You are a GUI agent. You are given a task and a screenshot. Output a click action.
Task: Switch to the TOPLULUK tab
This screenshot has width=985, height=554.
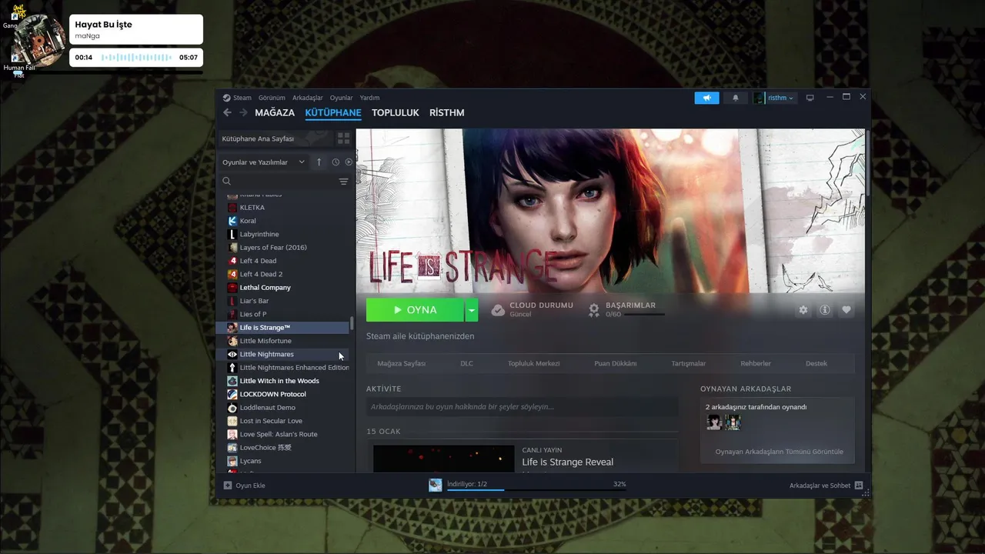point(396,112)
